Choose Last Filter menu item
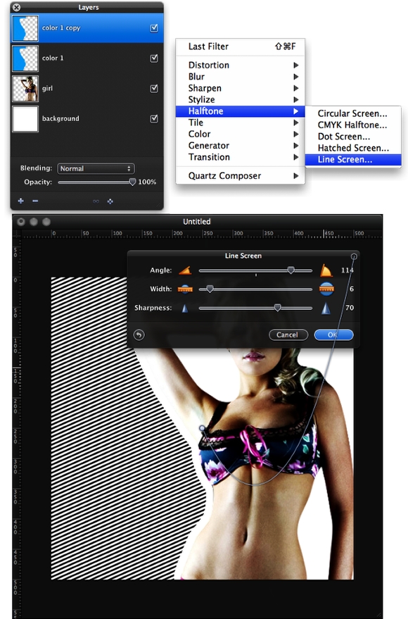 click(x=240, y=46)
